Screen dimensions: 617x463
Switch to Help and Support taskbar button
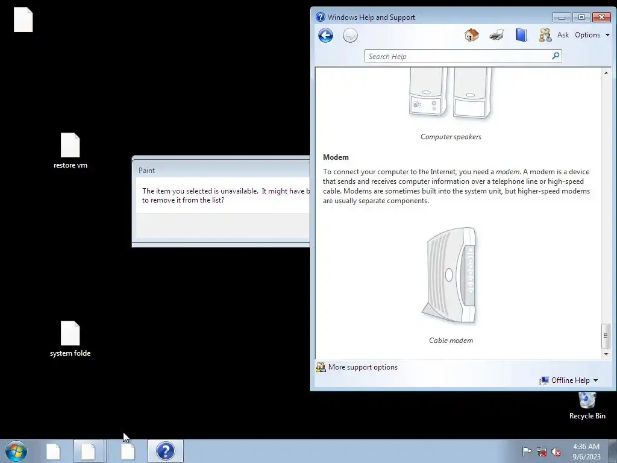point(166,451)
